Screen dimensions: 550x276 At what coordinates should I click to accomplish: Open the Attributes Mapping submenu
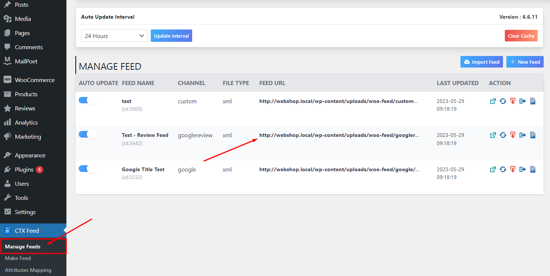[28, 270]
